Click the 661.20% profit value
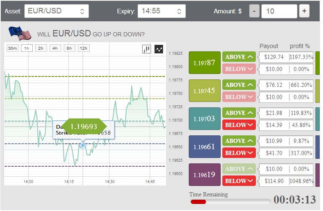 (301, 85)
